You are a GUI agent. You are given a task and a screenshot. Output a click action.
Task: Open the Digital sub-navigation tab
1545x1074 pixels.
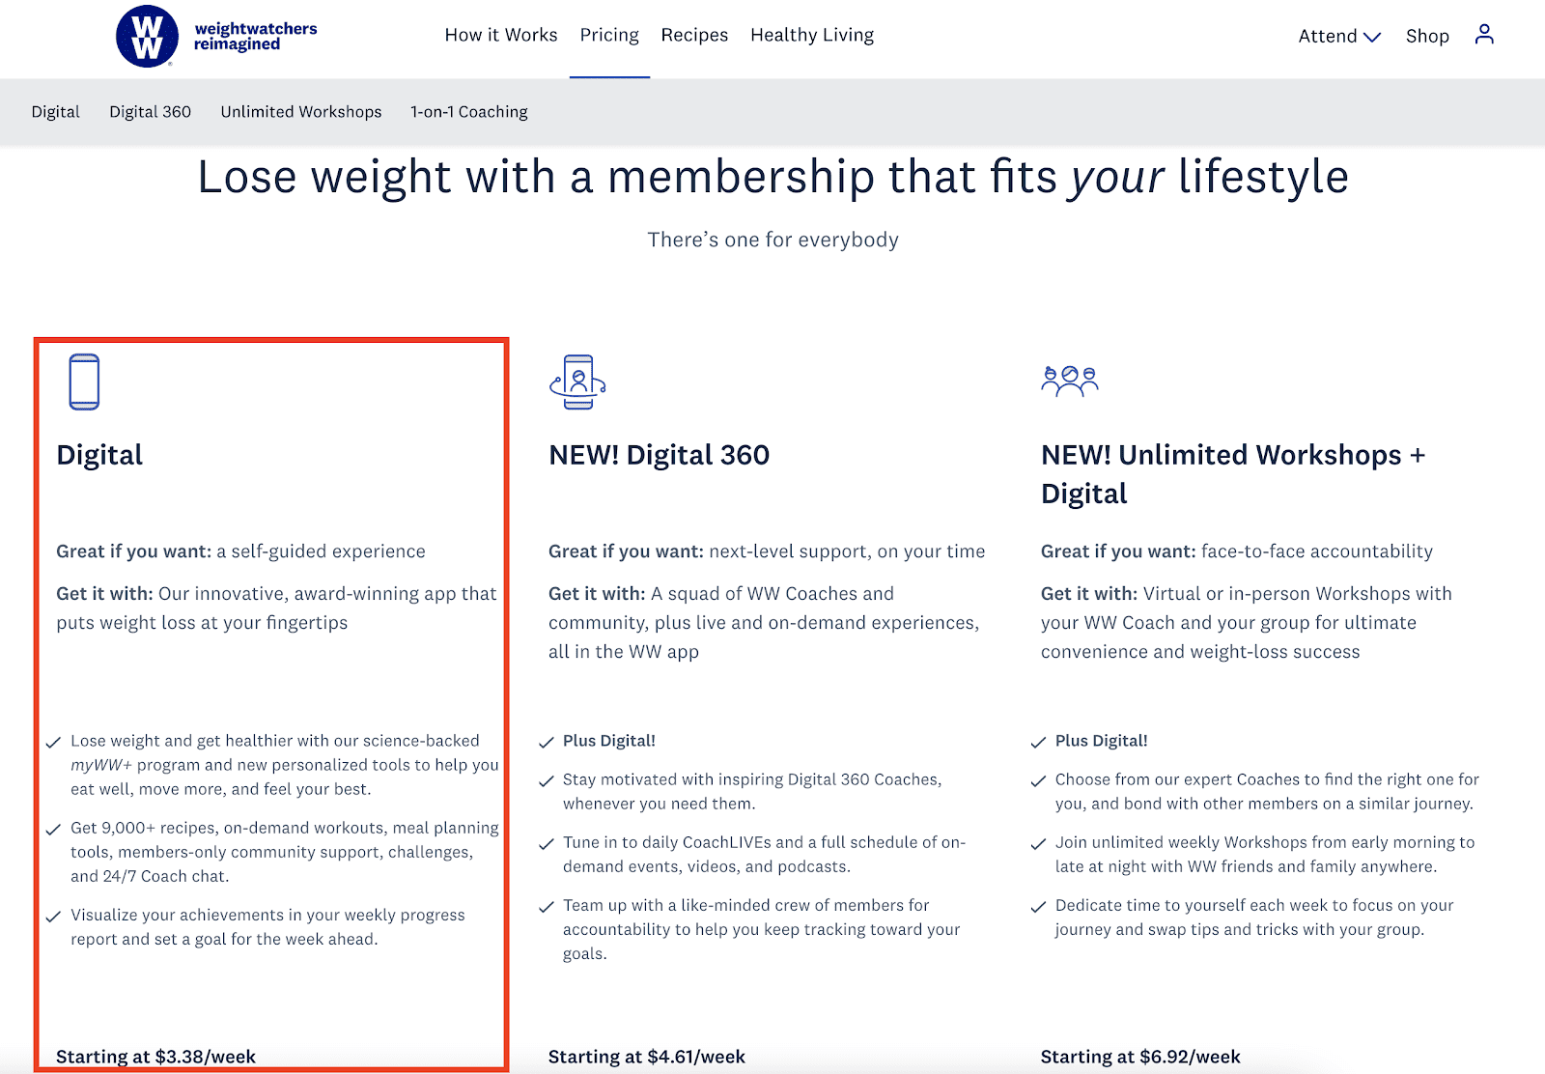click(55, 111)
